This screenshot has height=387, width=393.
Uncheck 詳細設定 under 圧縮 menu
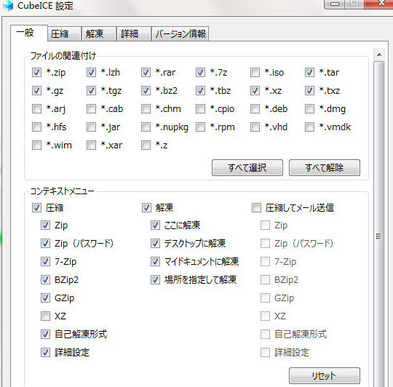pos(45,352)
